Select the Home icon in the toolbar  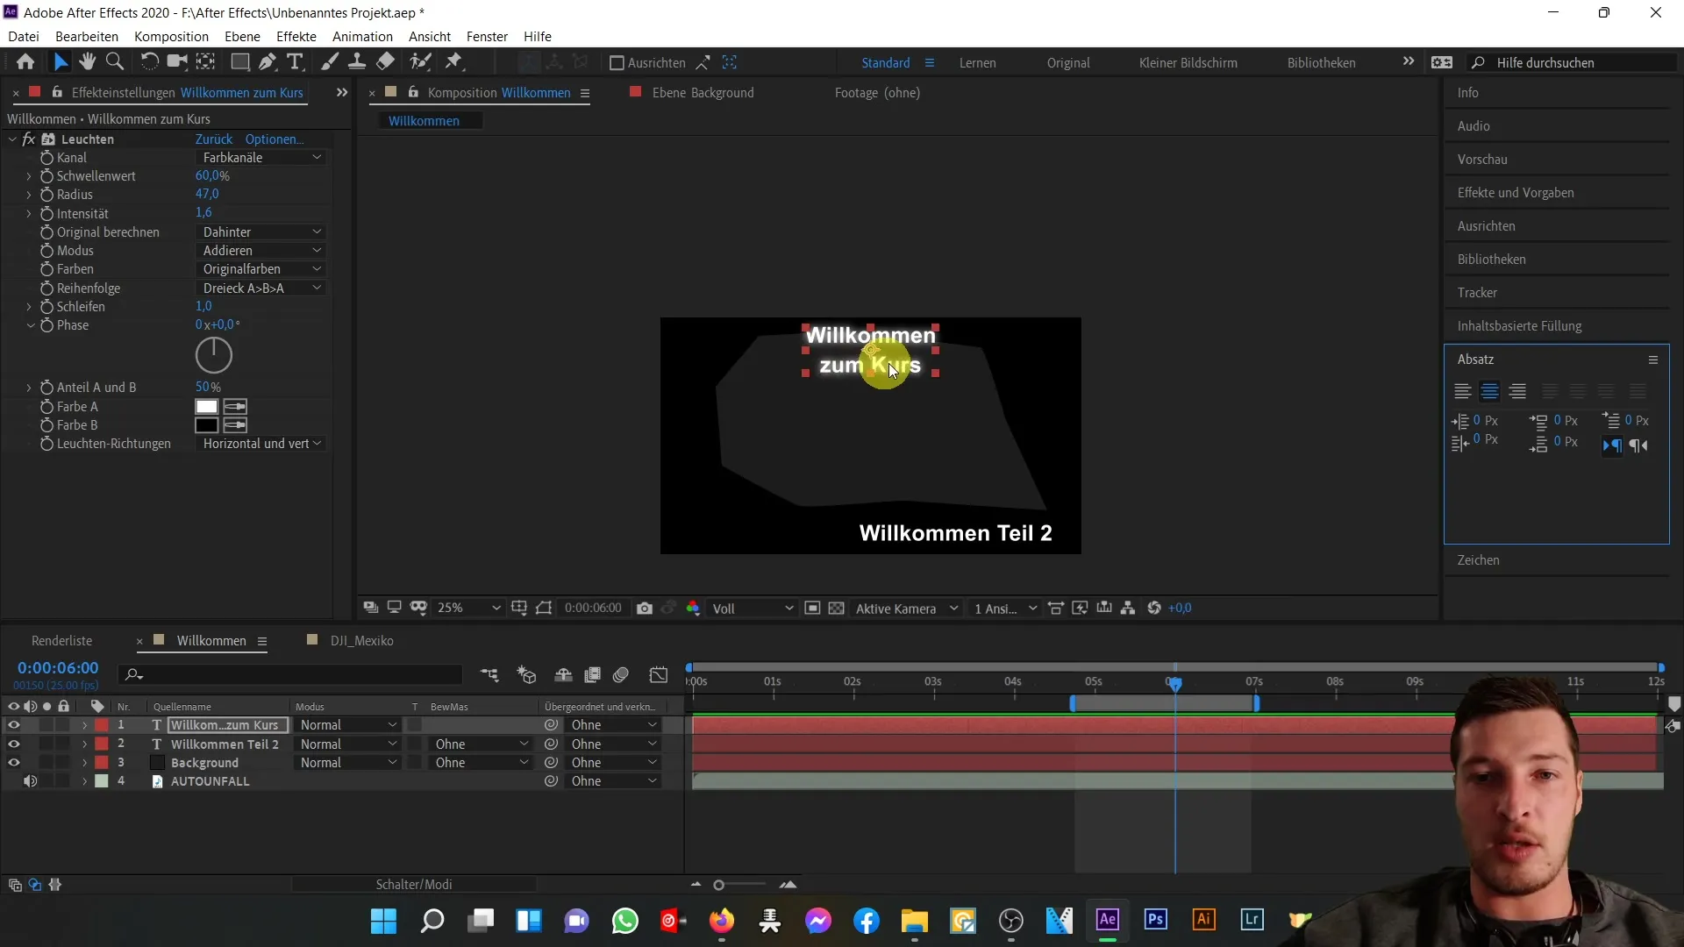coord(25,62)
